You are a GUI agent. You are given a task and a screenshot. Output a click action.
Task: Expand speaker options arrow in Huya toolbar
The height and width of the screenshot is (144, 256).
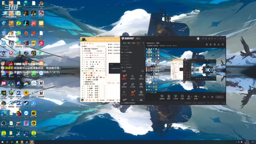click(198, 97)
